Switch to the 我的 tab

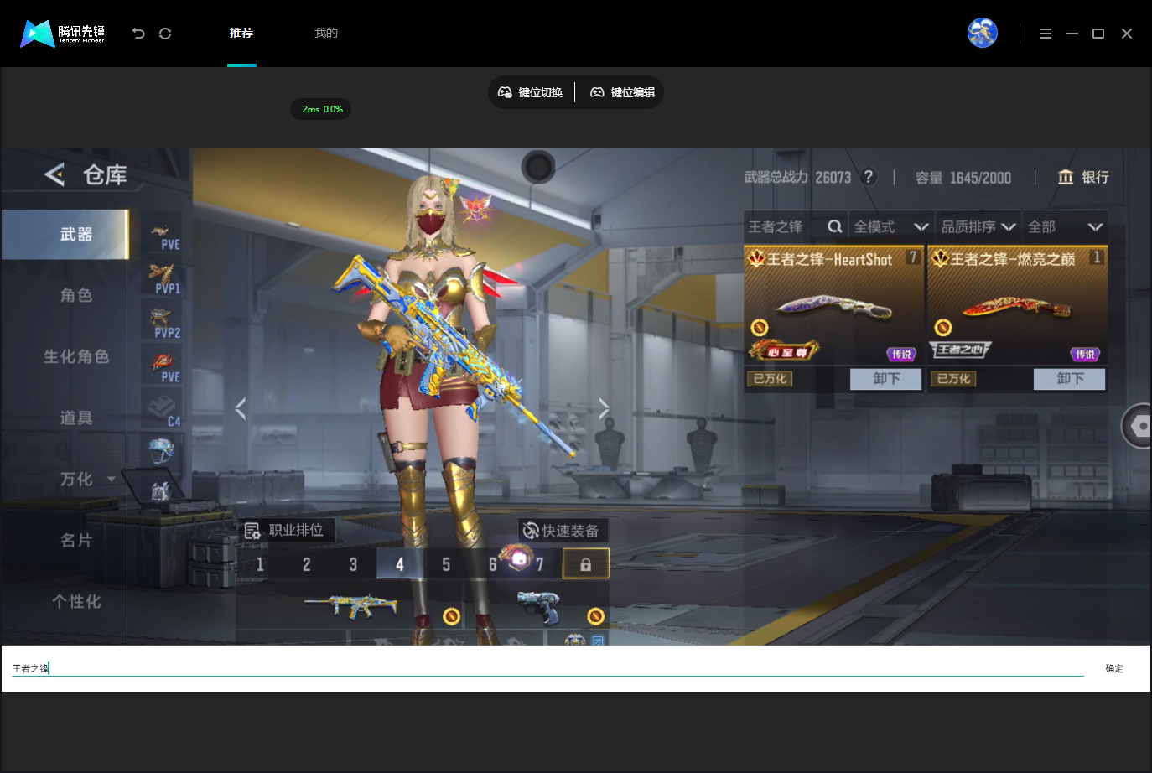click(325, 34)
